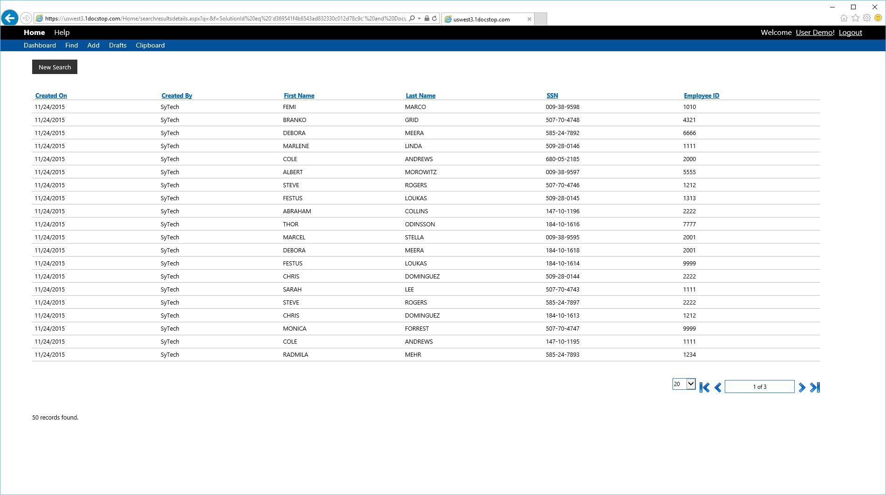The image size is (886, 495).
Task: Open the browser settings gear
Action: [x=867, y=18]
